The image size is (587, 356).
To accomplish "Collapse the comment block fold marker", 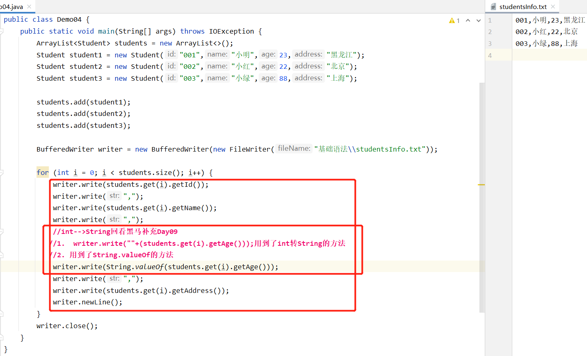I will click(2, 231).
